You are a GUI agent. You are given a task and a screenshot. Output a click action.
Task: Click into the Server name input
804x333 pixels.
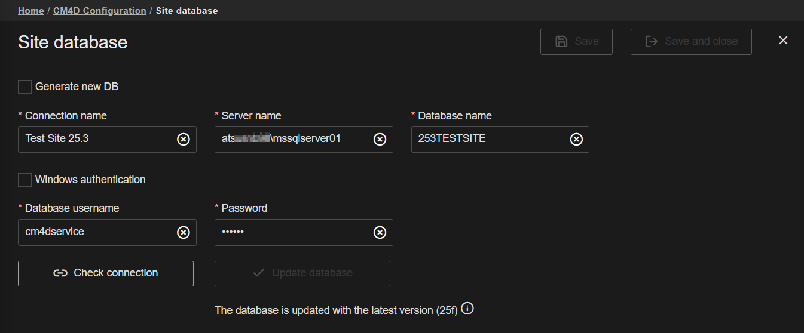tap(292, 139)
